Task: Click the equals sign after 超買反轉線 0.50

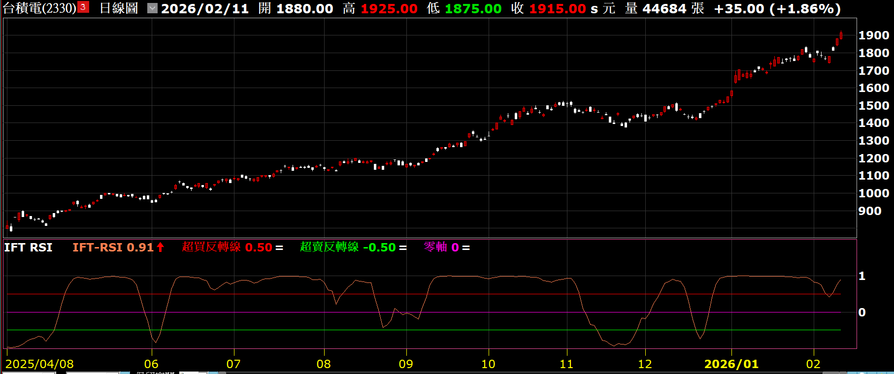Action: (x=279, y=248)
